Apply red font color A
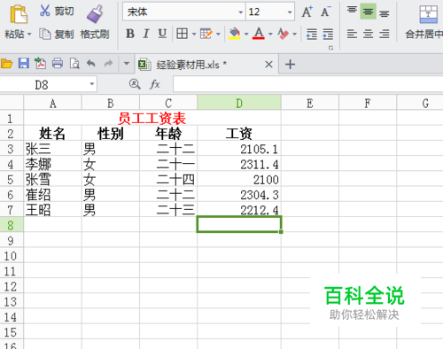443x349 pixels. point(259,34)
